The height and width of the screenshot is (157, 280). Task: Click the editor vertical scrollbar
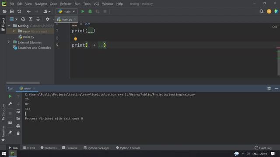pos(279,62)
